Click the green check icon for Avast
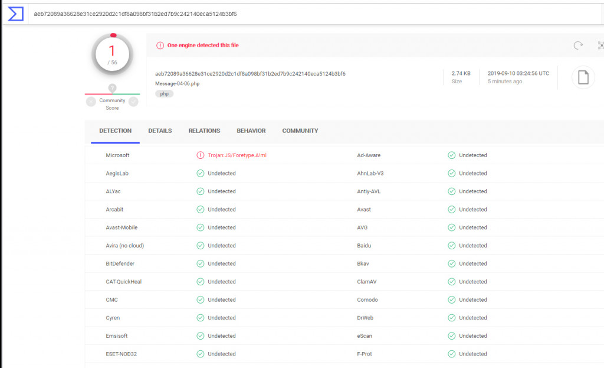The image size is (604, 368). (x=451, y=210)
